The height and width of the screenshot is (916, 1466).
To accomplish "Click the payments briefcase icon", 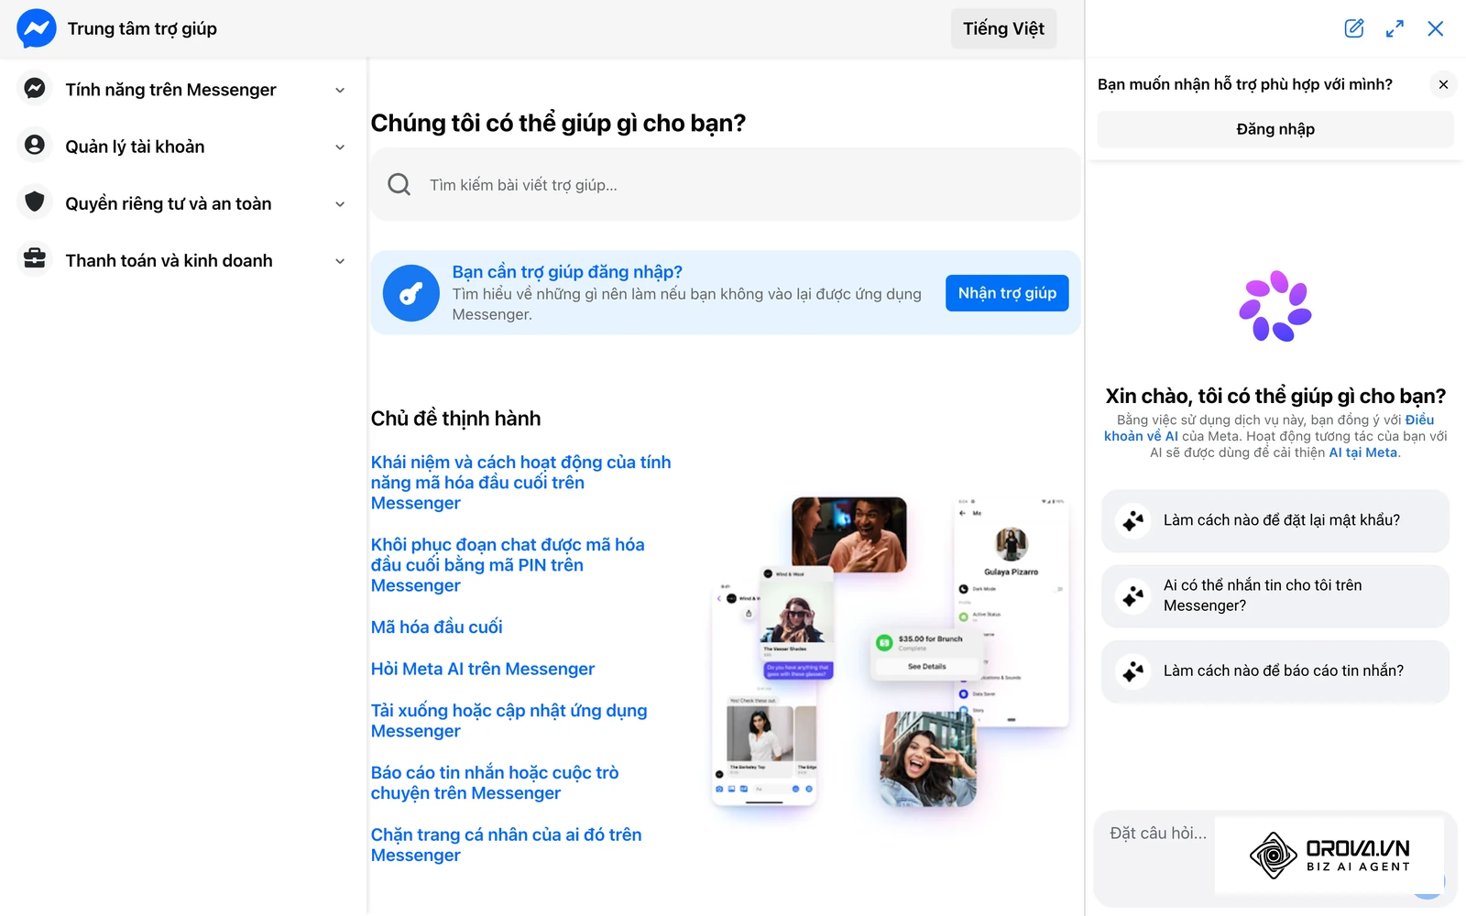I will [35, 259].
